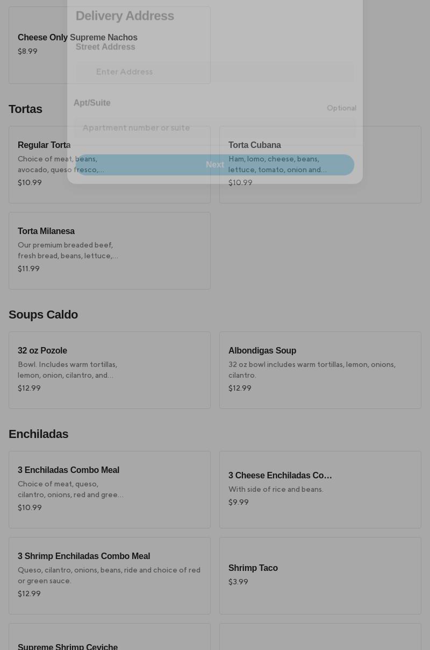Image resolution: width=430 pixels, height=650 pixels.
Task: Click the Enter Address street field
Action: coord(215,72)
